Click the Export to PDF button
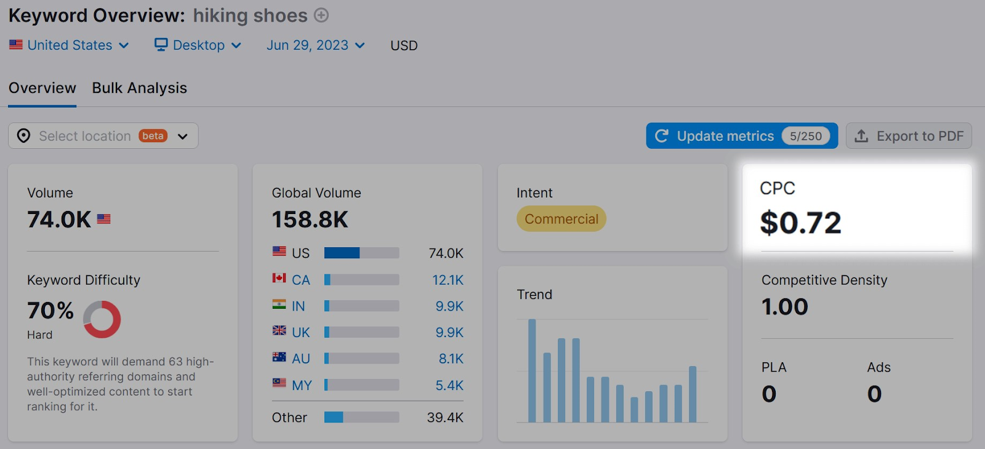 (x=909, y=136)
